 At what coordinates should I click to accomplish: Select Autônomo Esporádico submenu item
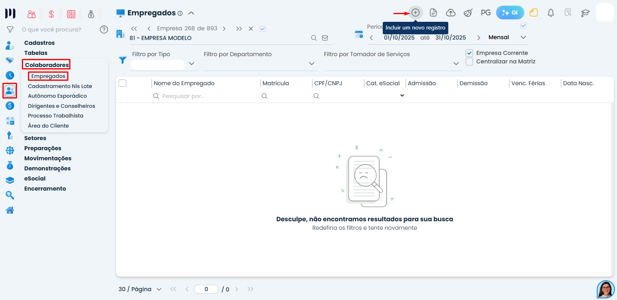pos(57,96)
